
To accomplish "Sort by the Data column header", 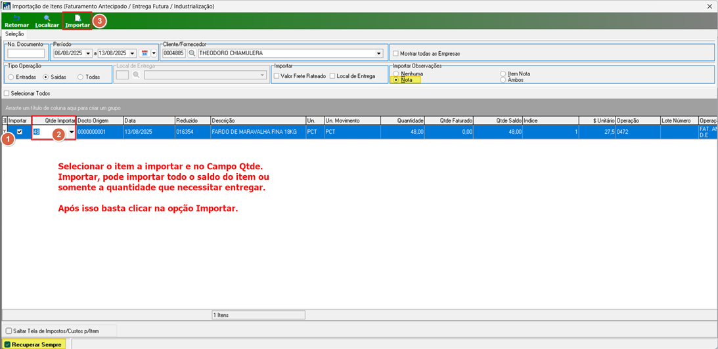I will click(149, 120).
